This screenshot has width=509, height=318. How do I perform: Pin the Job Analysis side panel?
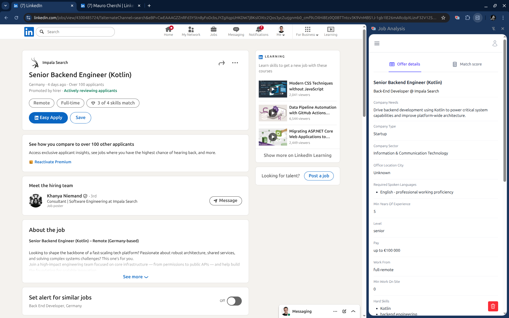tap(494, 29)
